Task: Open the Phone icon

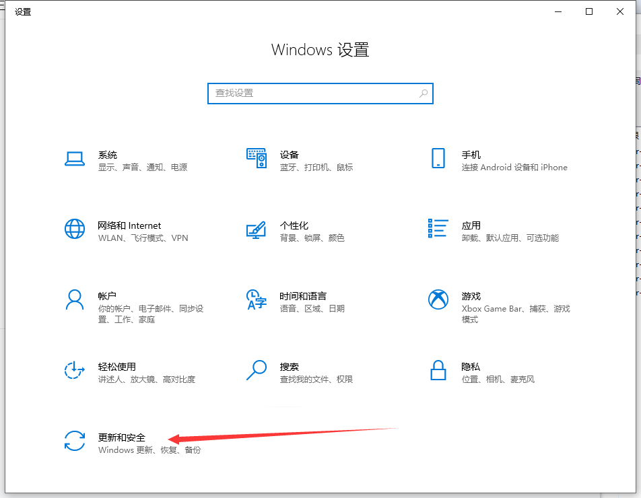Action: [x=438, y=158]
